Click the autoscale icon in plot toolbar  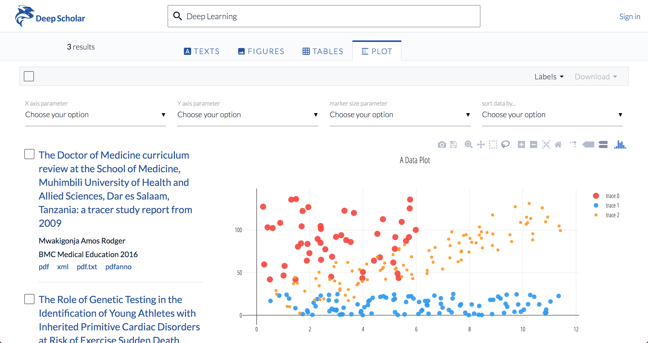tap(546, 144)
